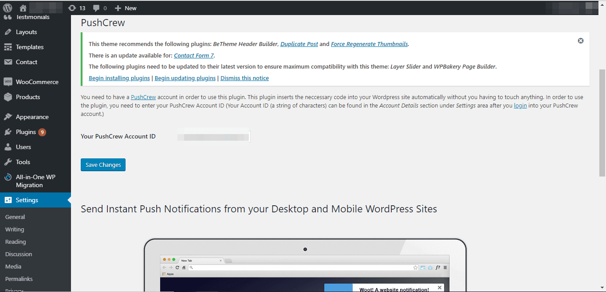Go to Reading settings submenu
This screenshot has width=606, height=292.
pyautogui.click(x=16, y=242)
